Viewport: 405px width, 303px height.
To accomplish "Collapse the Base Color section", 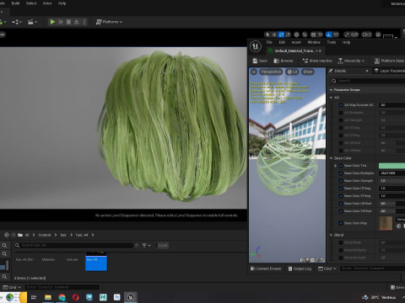I will 331,158.
